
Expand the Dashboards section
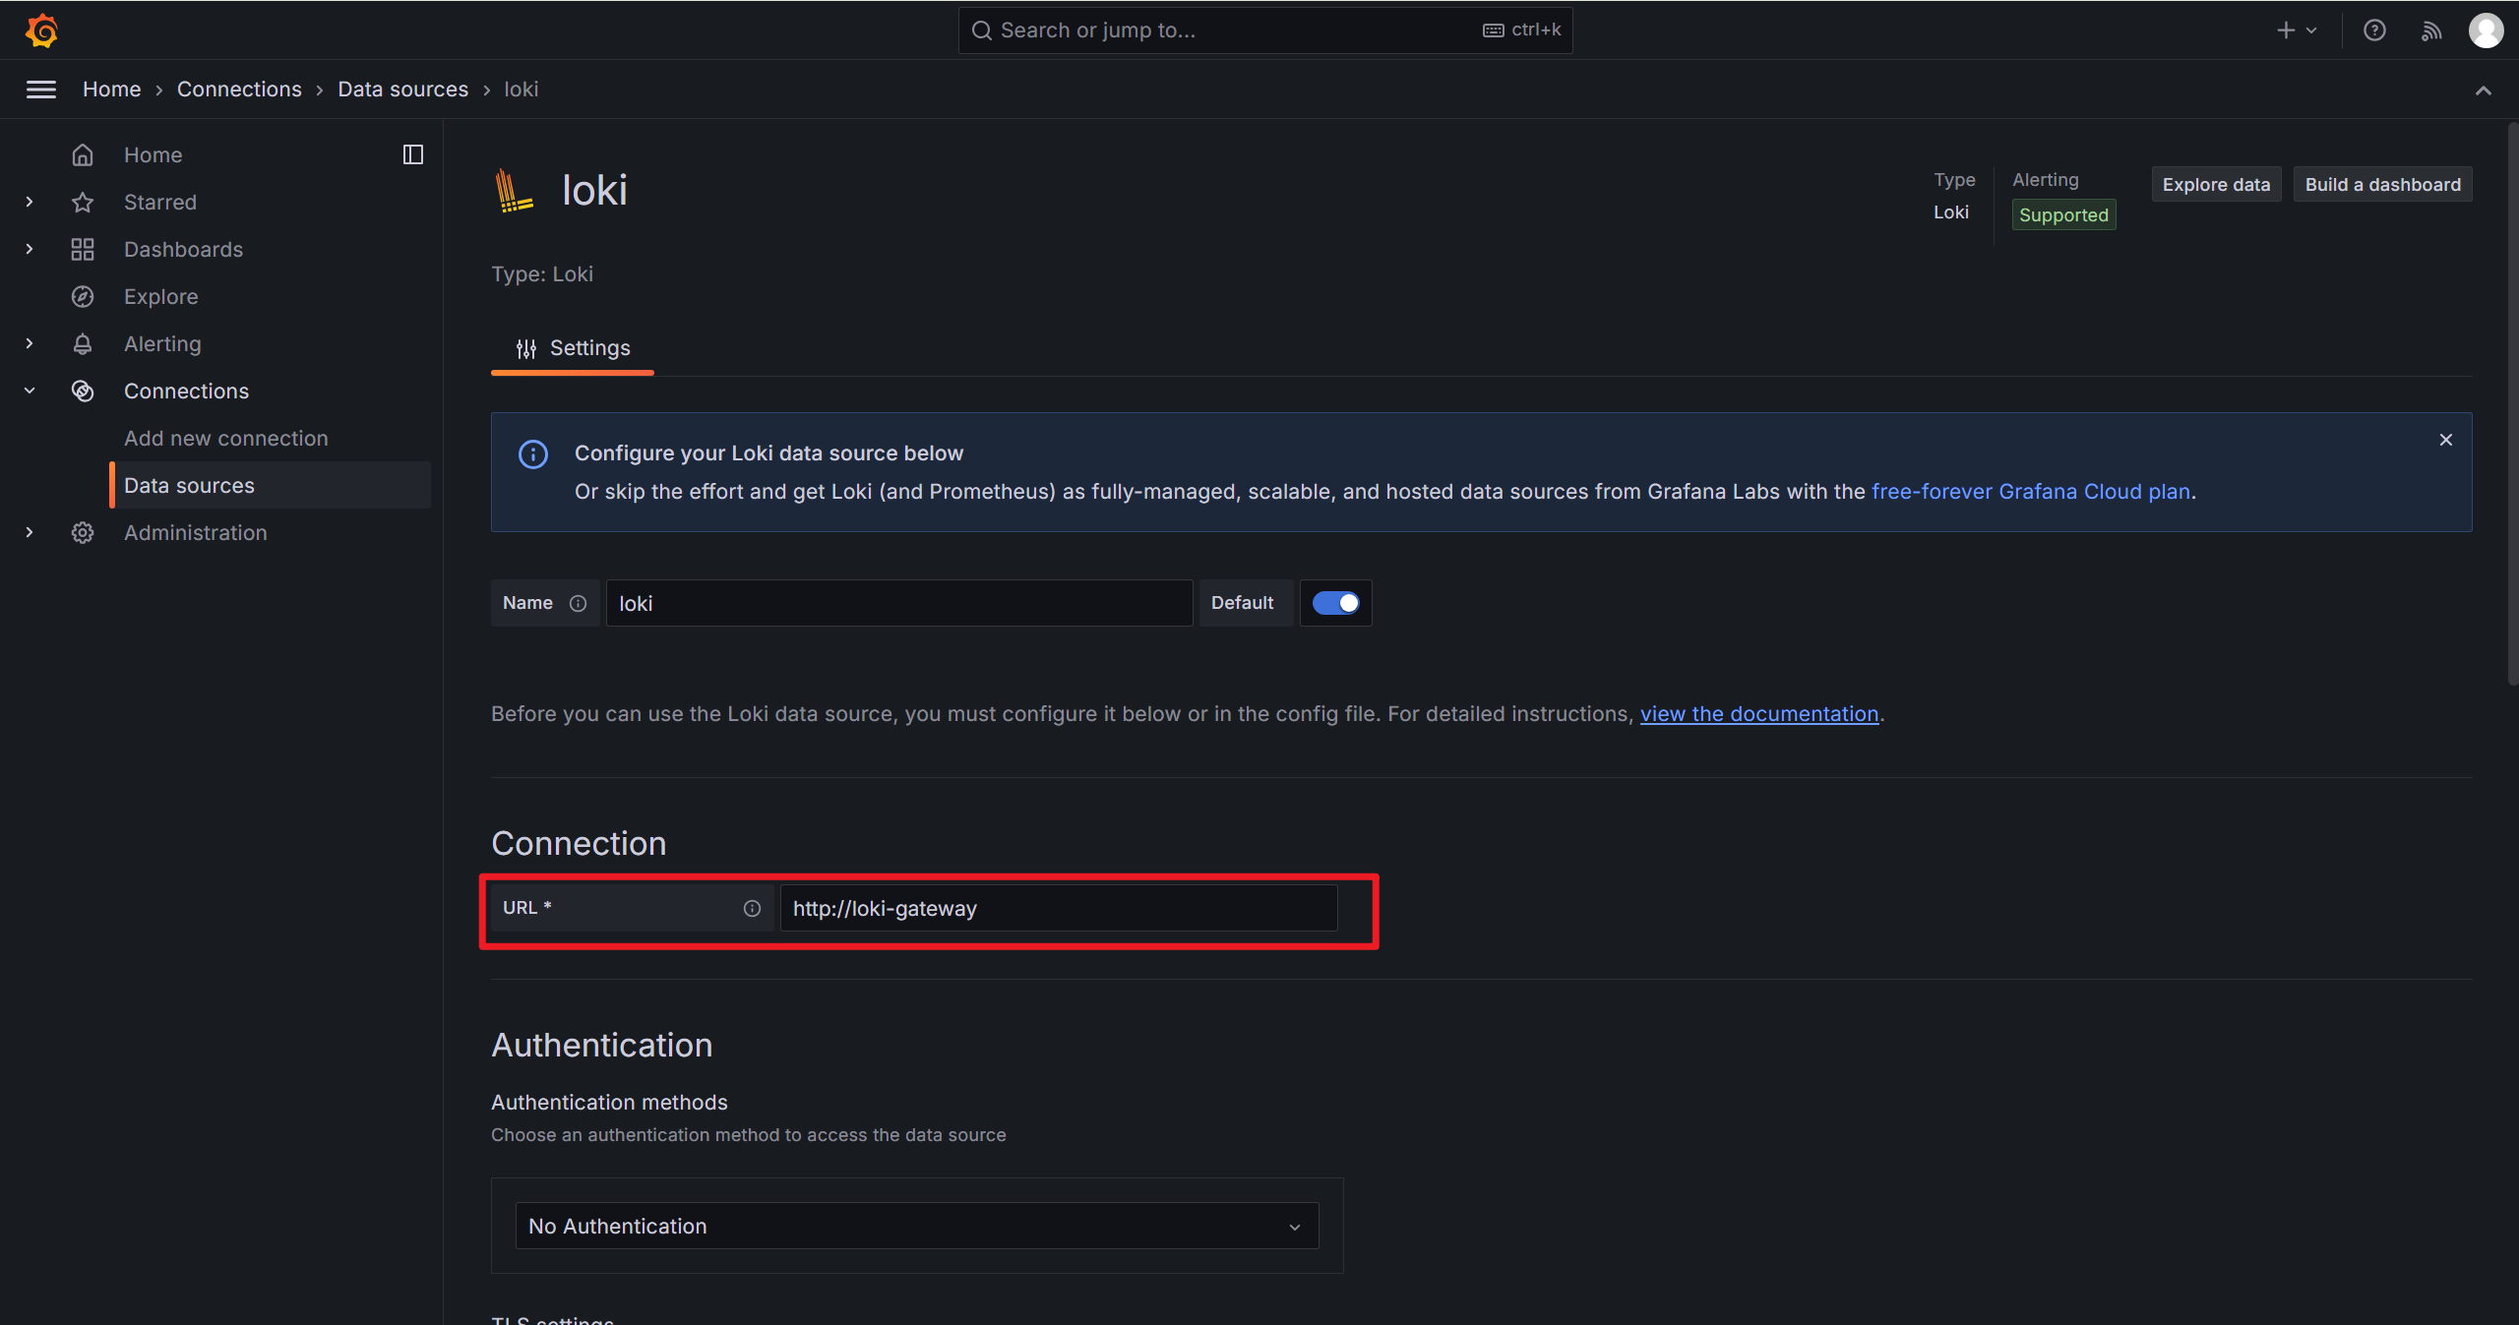click(x=30, y=249)
